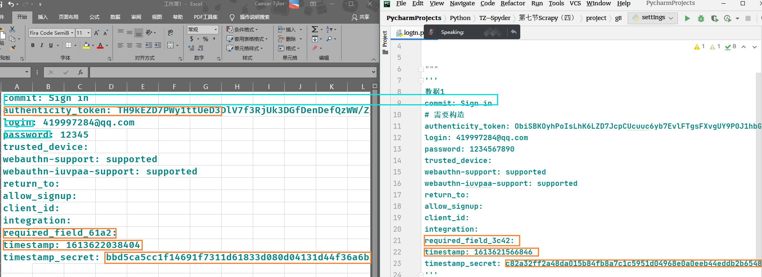Click the Cut scissors icon in Excel
The image size is (762, 277).
click(x=12, y=29)
